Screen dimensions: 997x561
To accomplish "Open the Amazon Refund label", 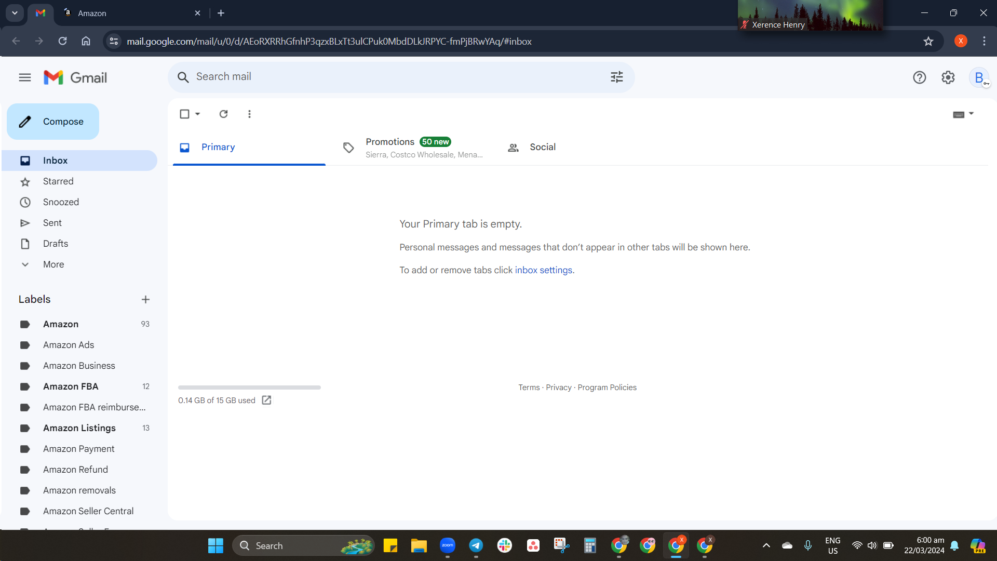I will tap(79, 470).
